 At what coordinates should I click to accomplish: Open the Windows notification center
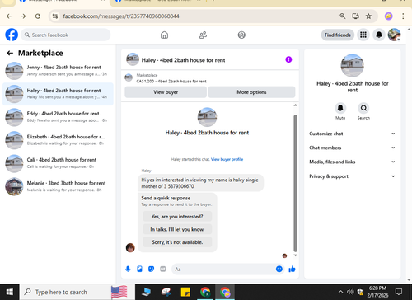(398, 292)
